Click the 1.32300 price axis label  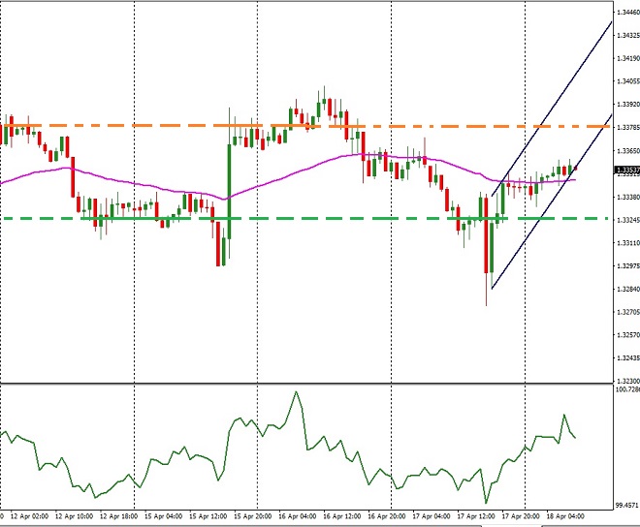tap(628, 381)
